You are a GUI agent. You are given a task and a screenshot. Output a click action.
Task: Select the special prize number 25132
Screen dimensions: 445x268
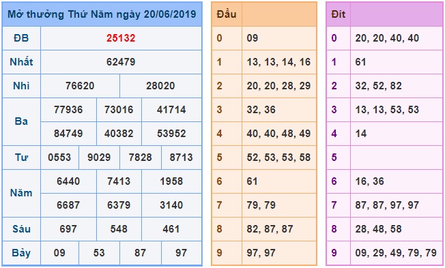(121, 38)
